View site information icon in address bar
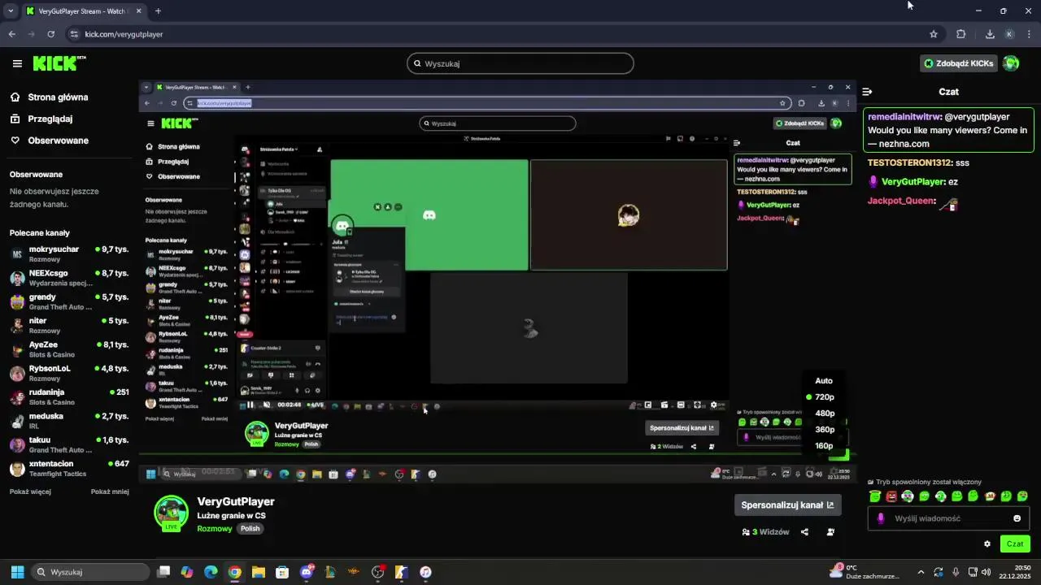 click(74, 34)
